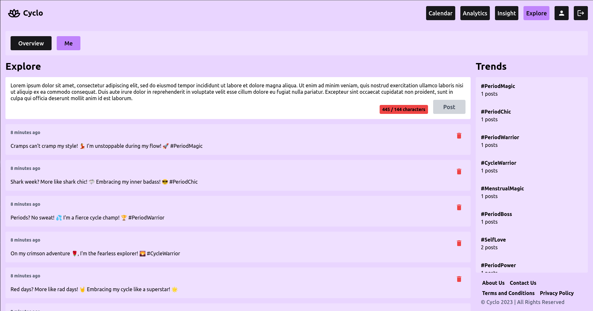Screen dimensions: 593x311
Task: Open the #PeriodMagic trend
Action: 498,86
